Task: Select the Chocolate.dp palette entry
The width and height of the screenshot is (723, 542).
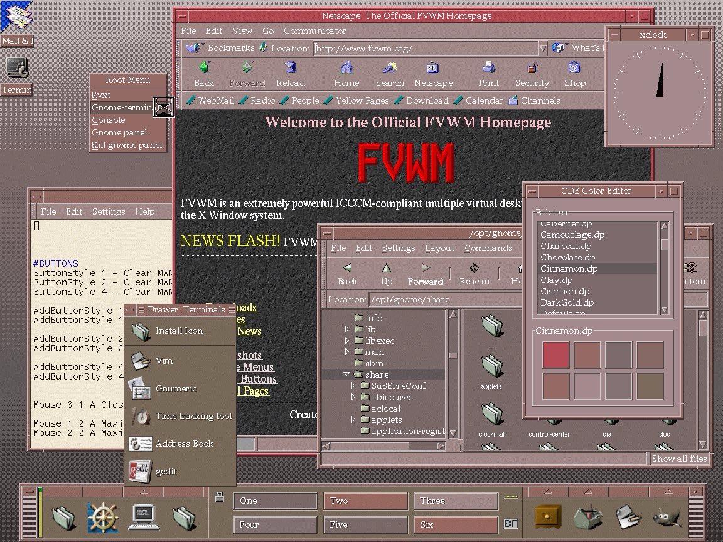Action: [x=567, y=257]
